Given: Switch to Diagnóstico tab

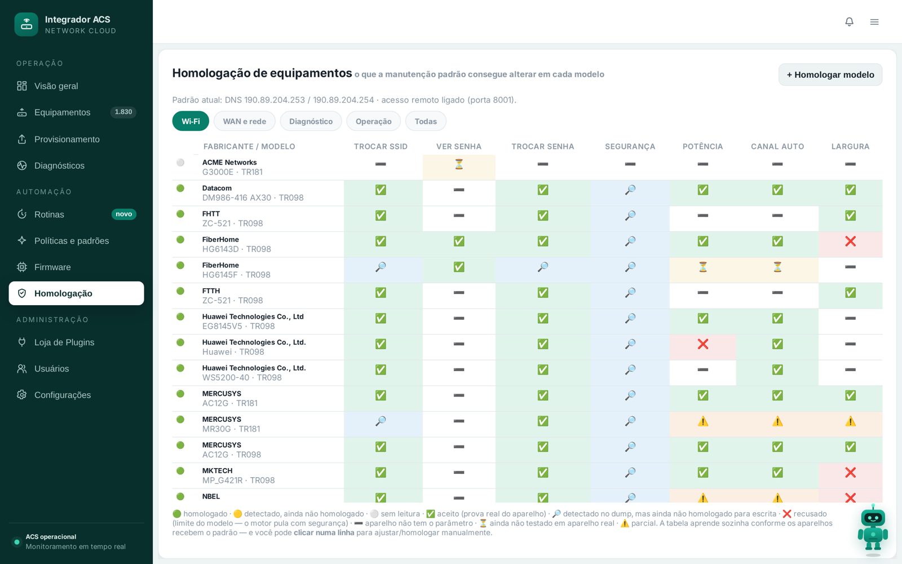Looking at the screenshot, I should tap(311, 121).
